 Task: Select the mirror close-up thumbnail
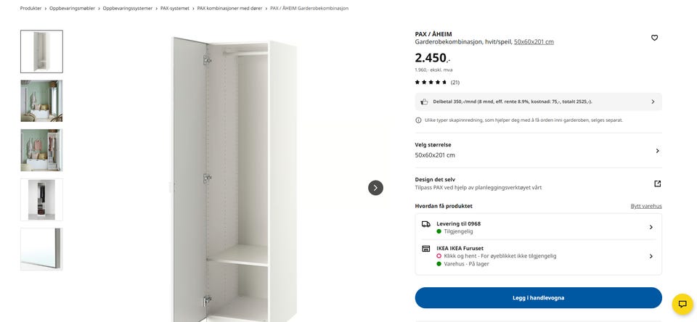click(41, 249)
